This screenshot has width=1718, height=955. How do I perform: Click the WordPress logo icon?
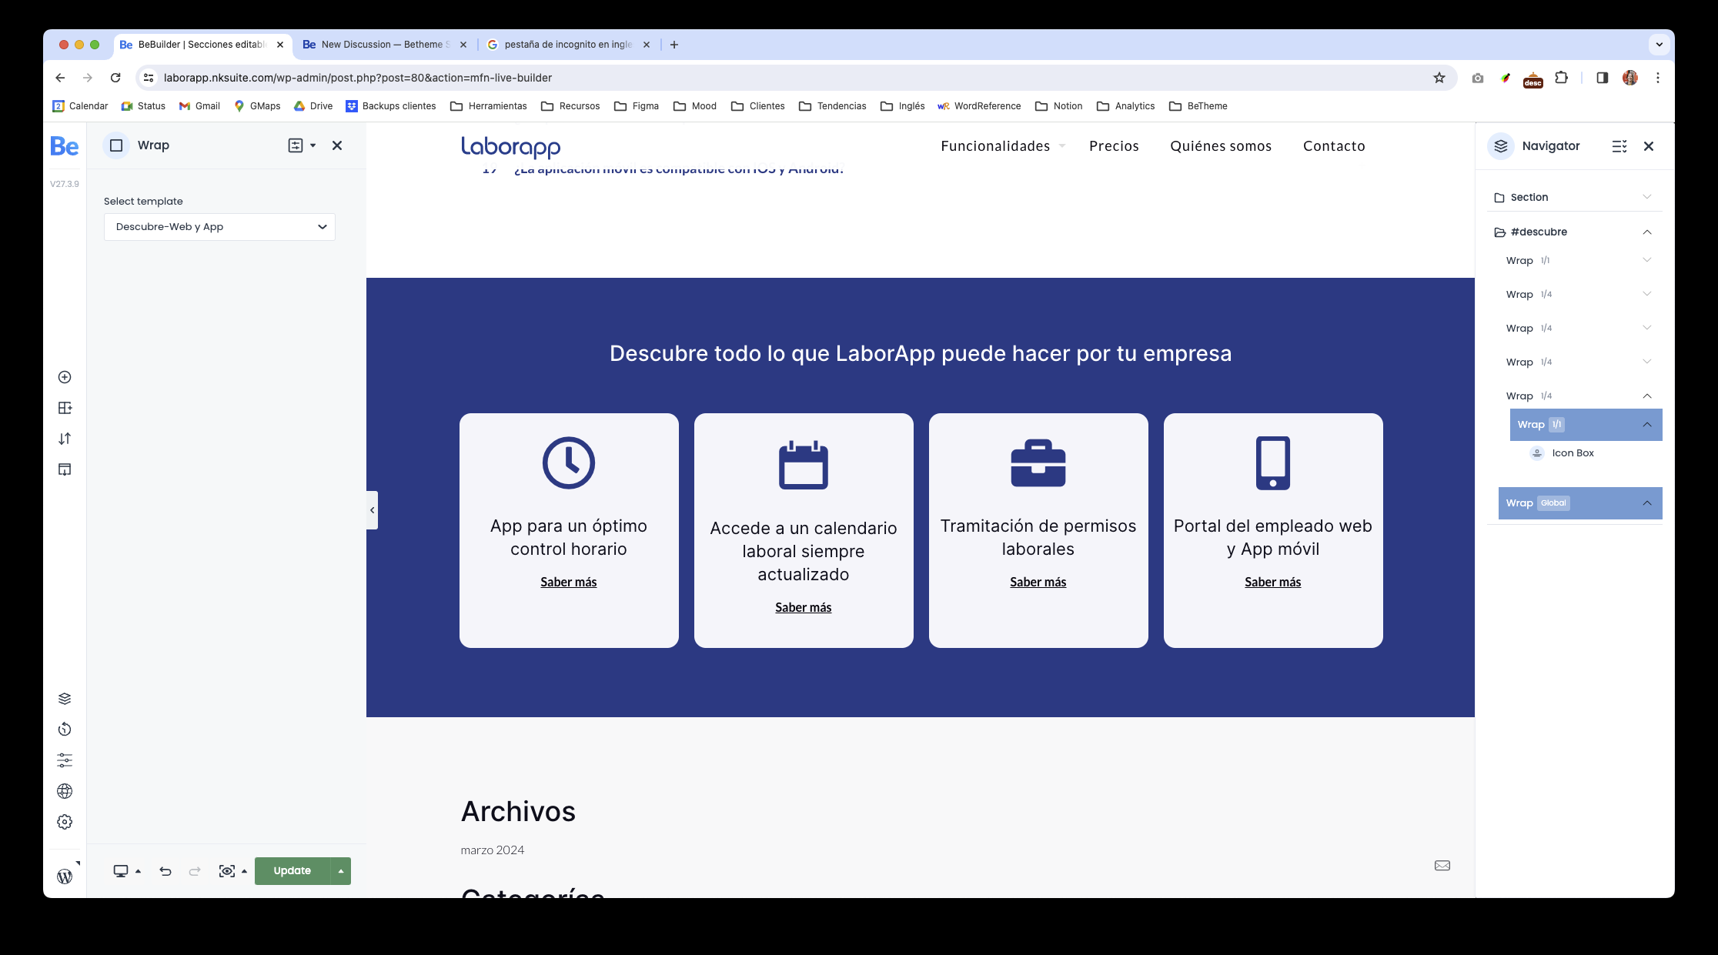tap(65, 877)
